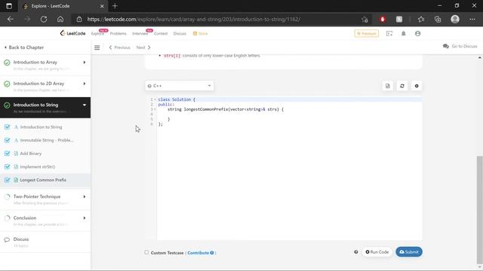Go to the Previous item
The width and height of the screenshot is (483, 271).
[x=119, y=47]
